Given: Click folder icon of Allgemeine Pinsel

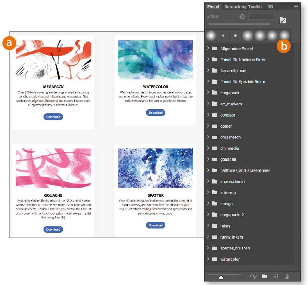Looking at the screenshot, I should click(215, 48).
